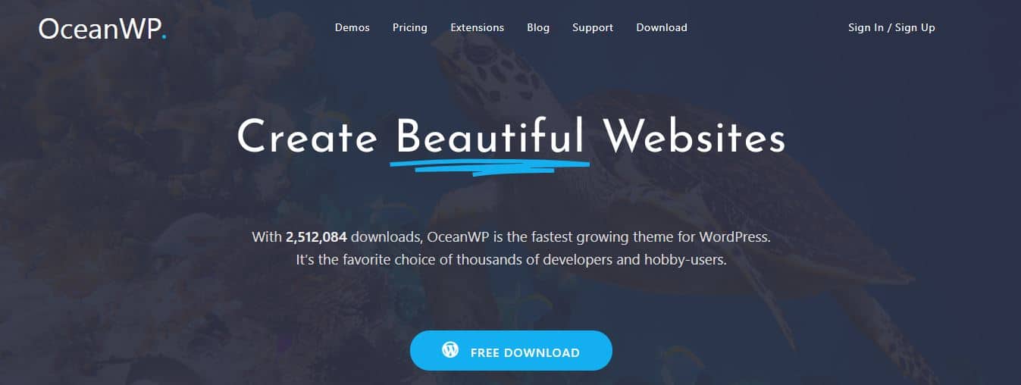The width and height of the screenshot is (1021, 385).
Task: Click the OceanWP logo
Action: pyautogui.click(x=102, y=29)
